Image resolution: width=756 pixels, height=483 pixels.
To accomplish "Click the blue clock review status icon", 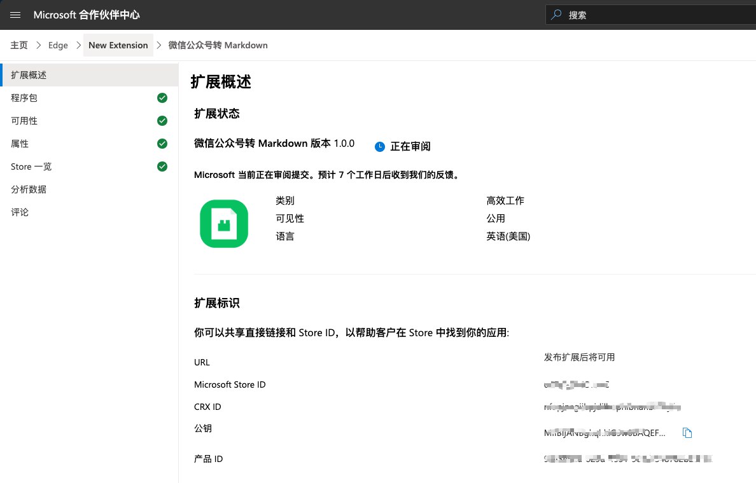I will click(x=380, y=146).
